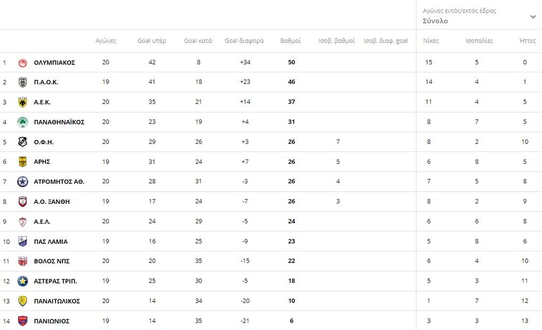Image resolution: width=542 pixels, height=330 pixels.
Task: Open the ΟΛΥΜΠΙΑΚΟΣ team name link
Action: (55, 63)
